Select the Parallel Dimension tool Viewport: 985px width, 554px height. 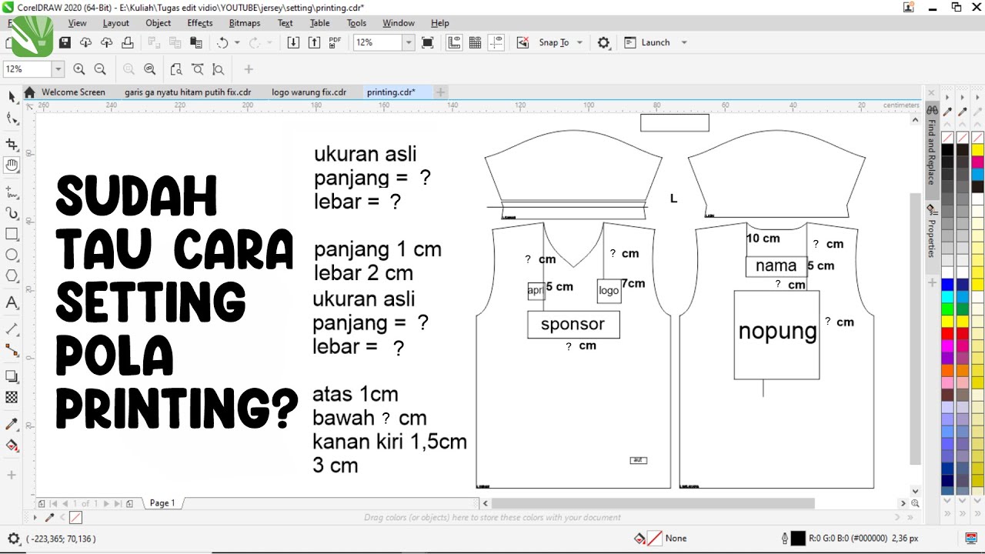point(12,329)
